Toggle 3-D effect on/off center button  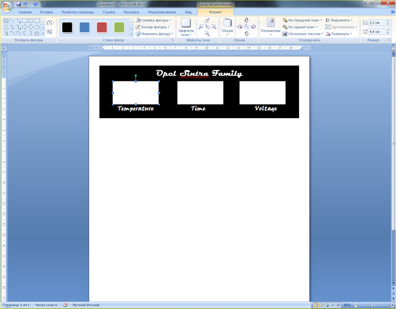[247, 27]
